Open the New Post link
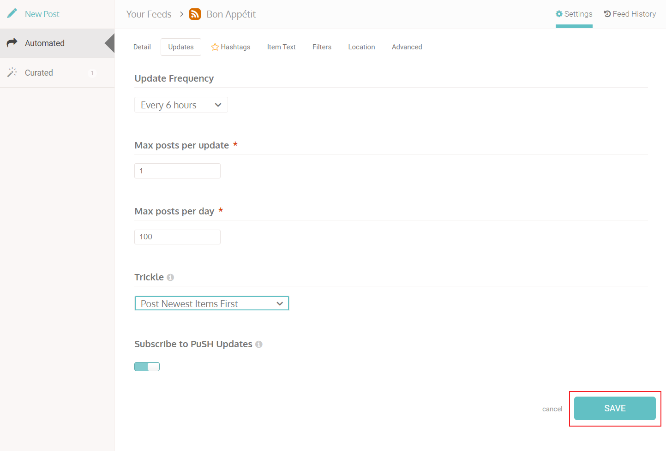 42,14
